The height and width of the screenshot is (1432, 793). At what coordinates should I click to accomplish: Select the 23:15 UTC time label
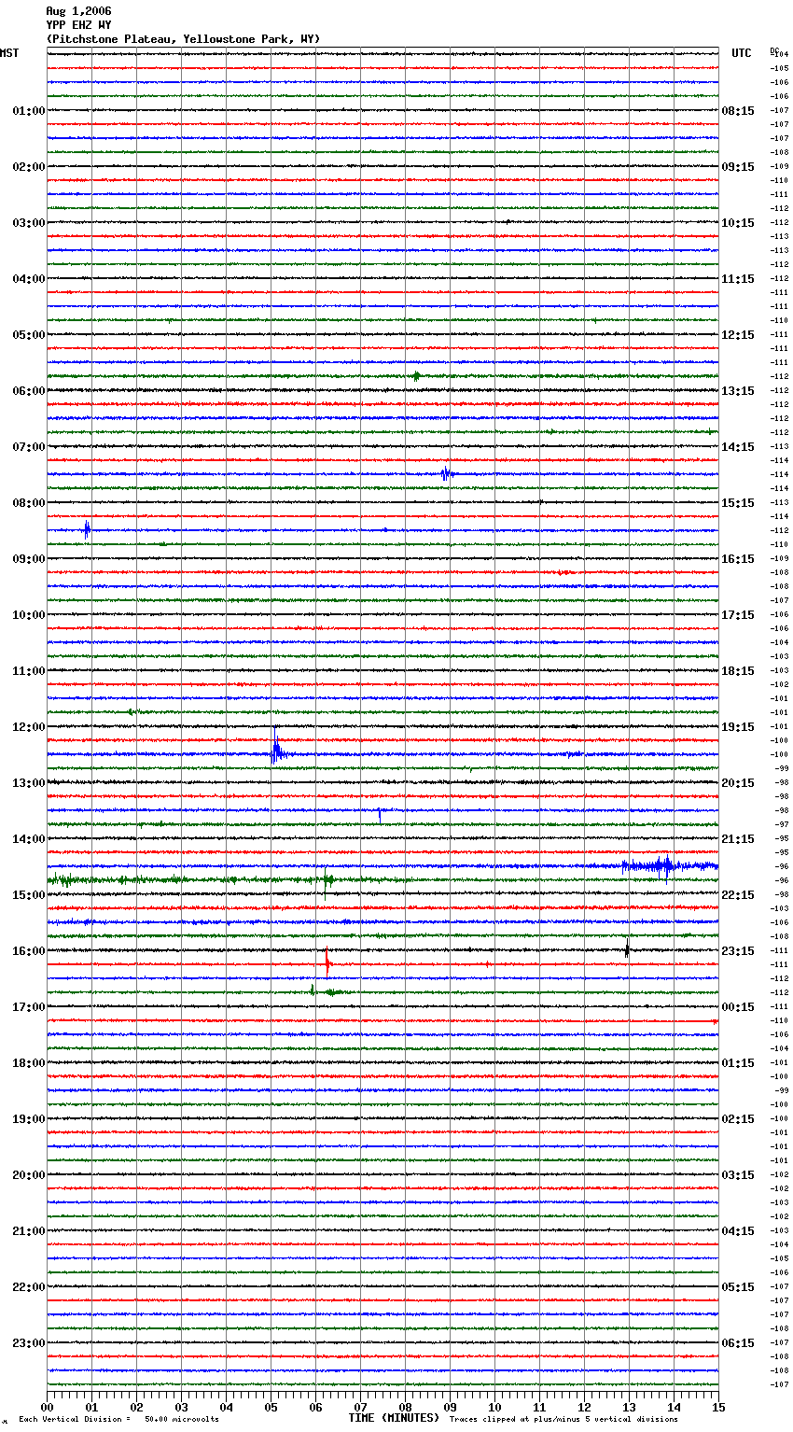point(738,951)
